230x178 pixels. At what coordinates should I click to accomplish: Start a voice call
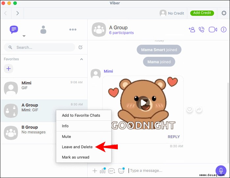pos(202,30)
